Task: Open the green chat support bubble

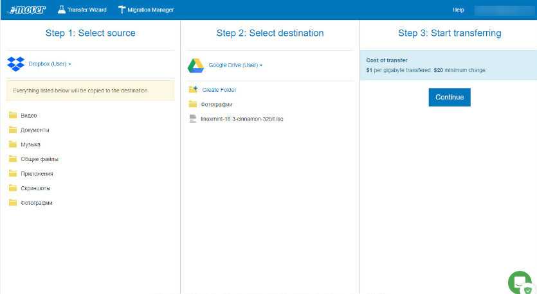Action: pos(519,282)
